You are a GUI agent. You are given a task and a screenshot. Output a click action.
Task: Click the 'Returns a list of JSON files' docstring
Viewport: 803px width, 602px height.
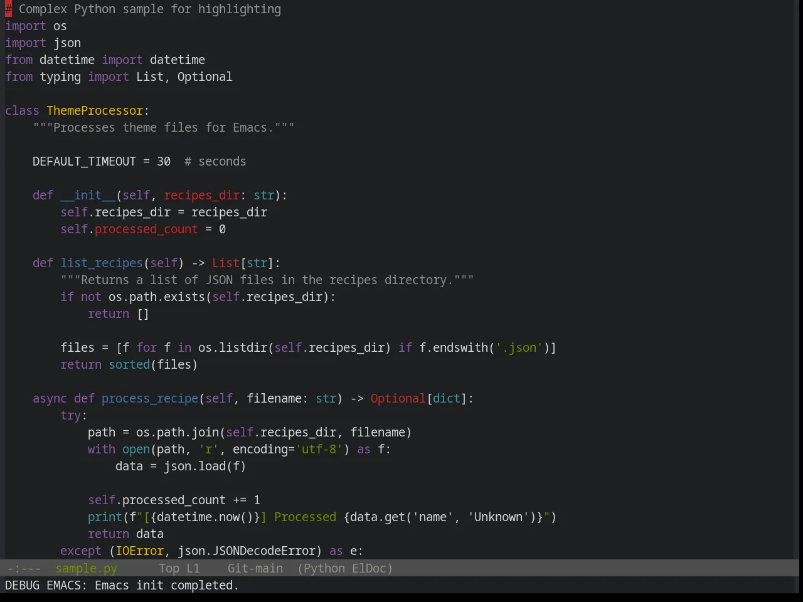267,280
